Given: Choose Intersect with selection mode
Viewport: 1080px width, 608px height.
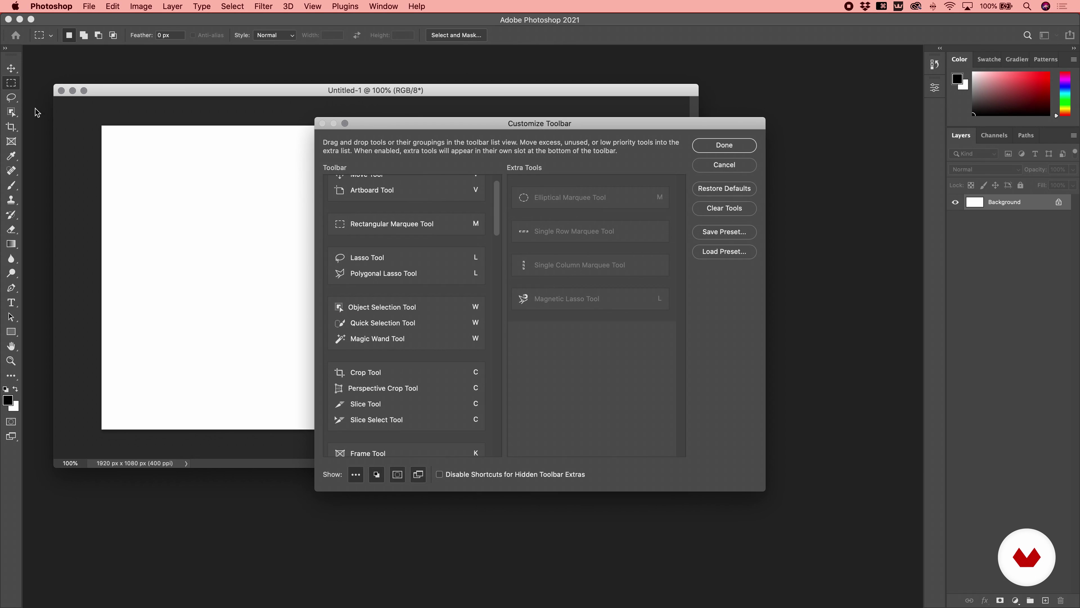Looking at the screenshot, I should (x=113, y=35).
